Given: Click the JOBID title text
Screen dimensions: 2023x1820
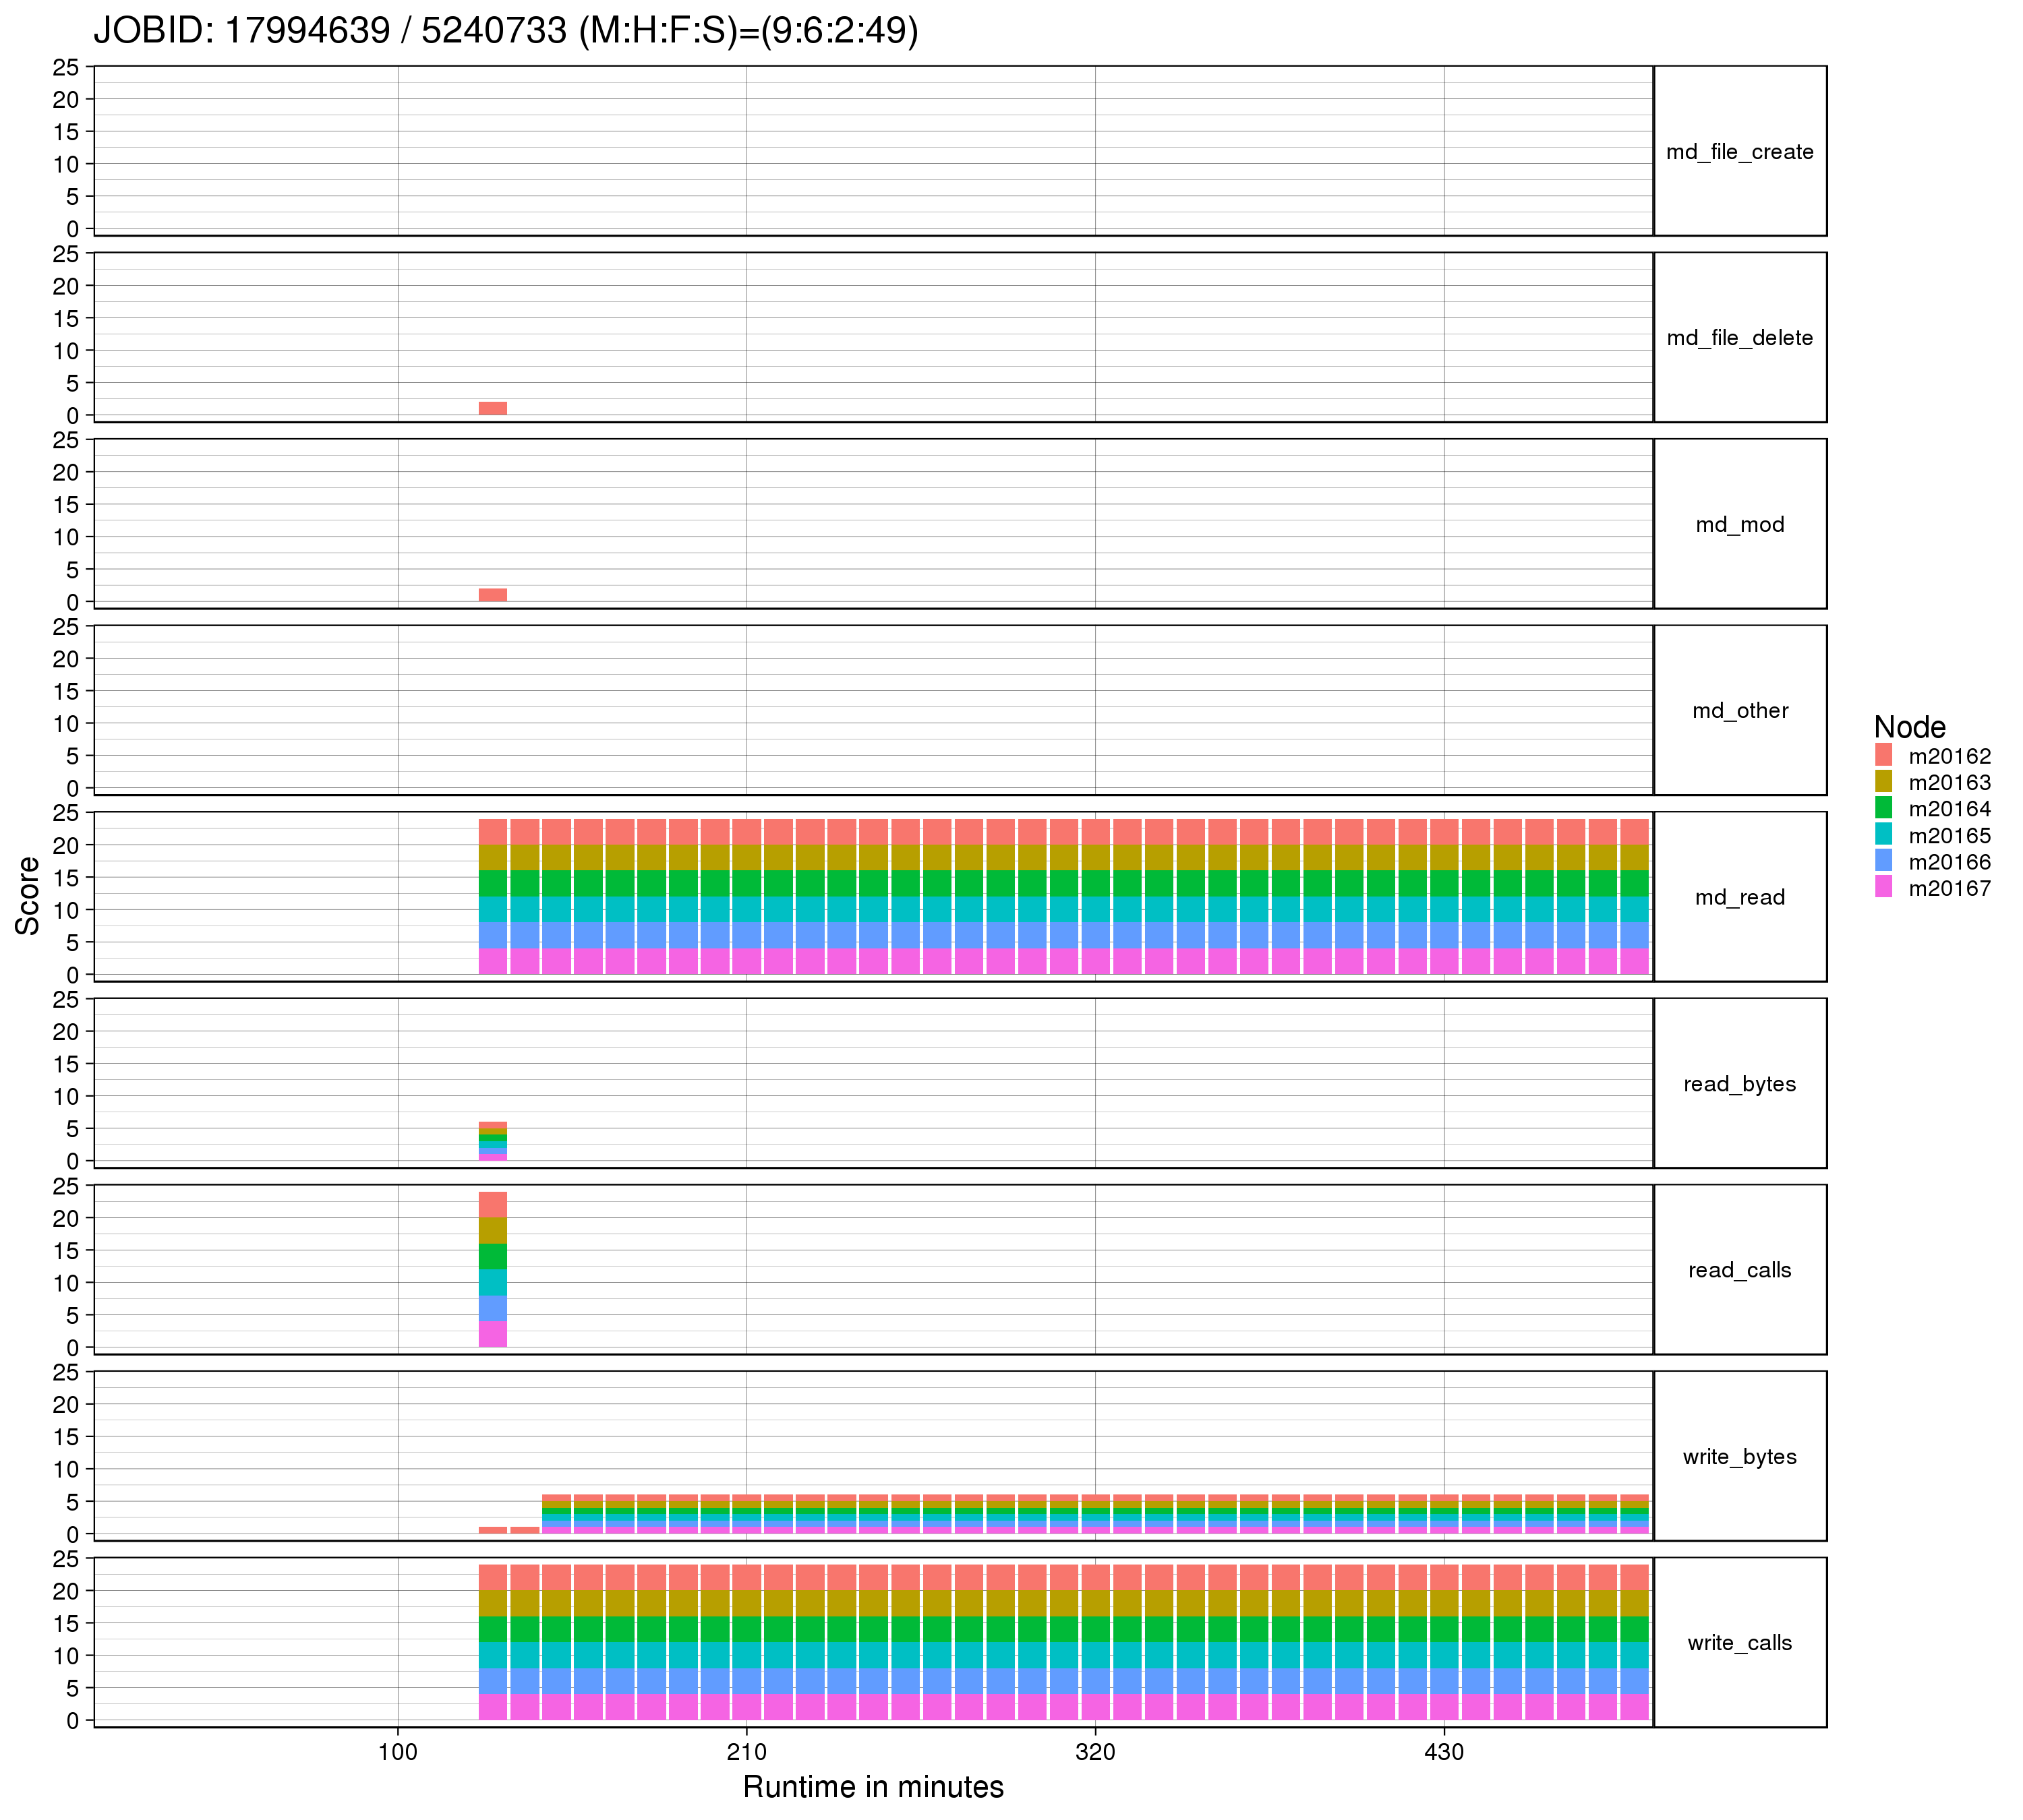Looking at the screenshot, I should click(505, 31).
